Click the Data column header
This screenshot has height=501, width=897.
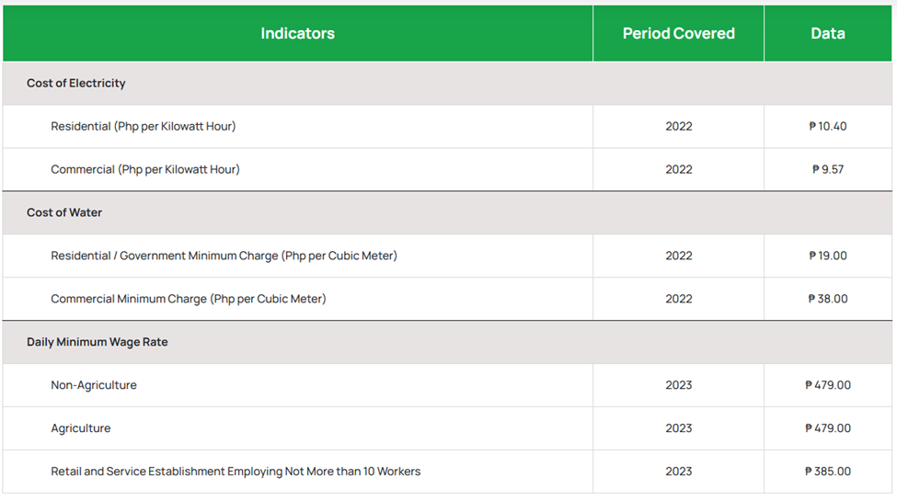tap(827, 34)
